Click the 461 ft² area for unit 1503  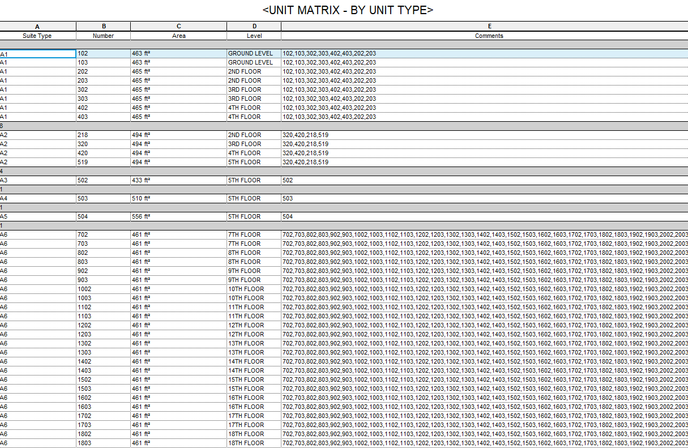179,389
